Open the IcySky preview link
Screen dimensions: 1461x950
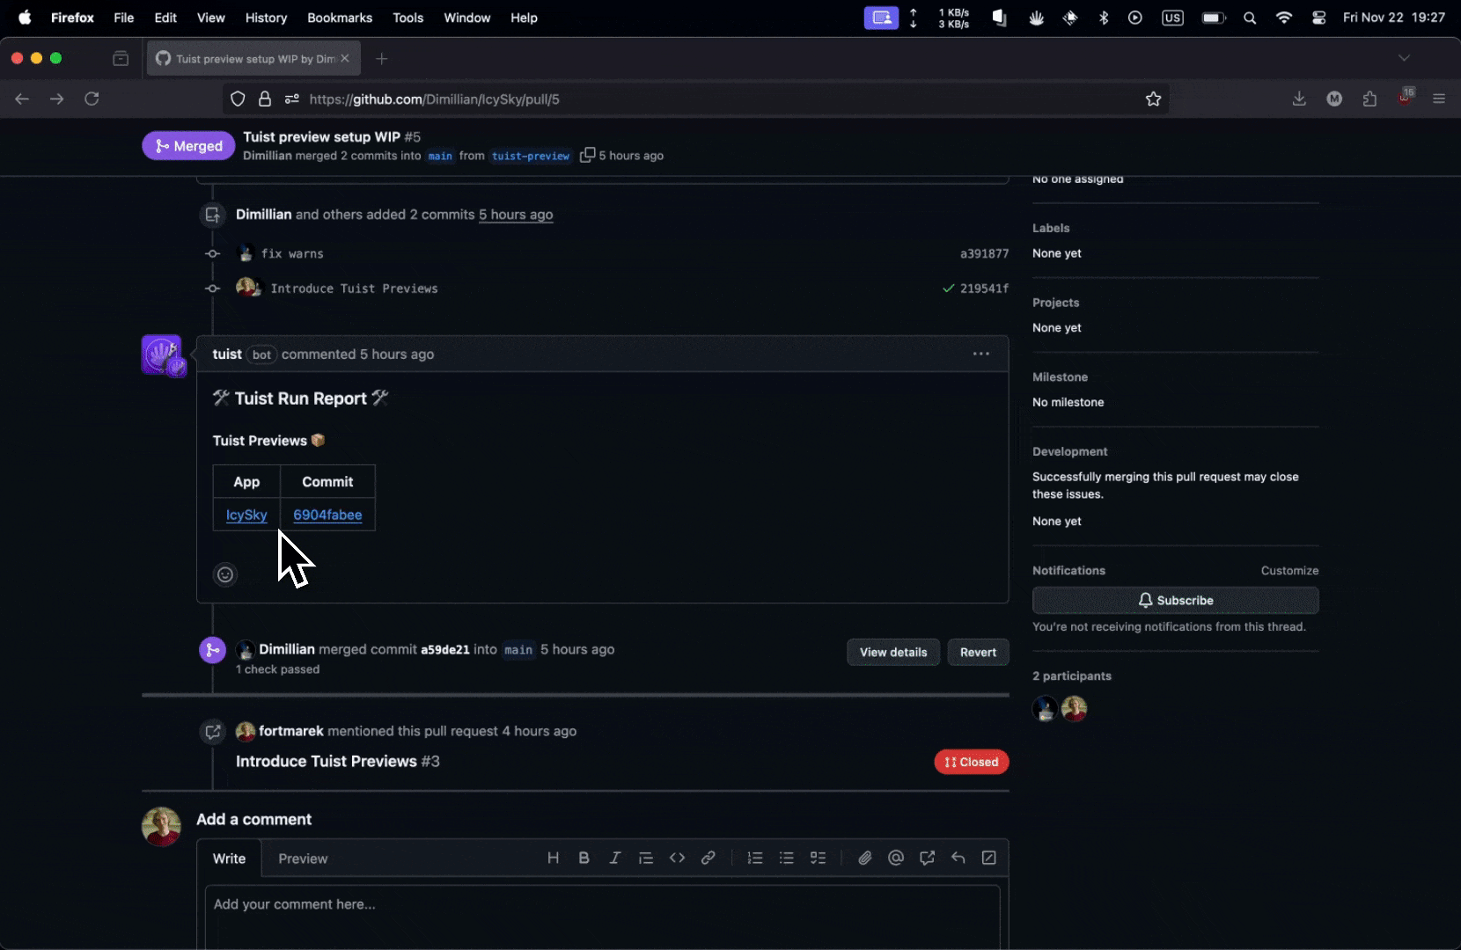tap(246, 515)
